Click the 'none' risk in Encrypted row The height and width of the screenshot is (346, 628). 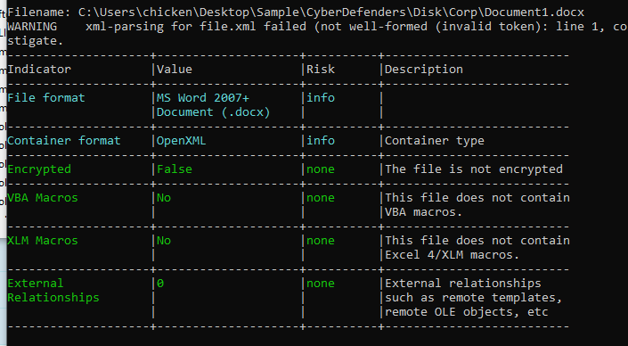coord(321,169)
